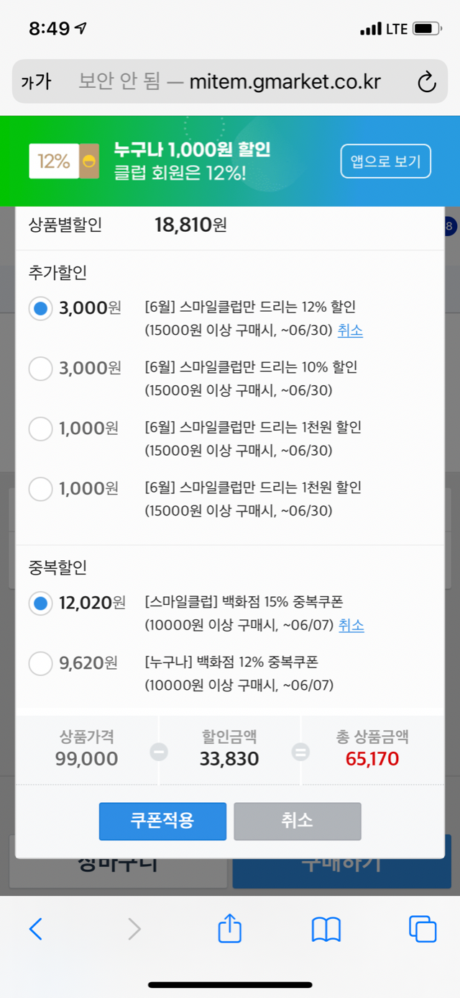Choose the first 1,000원 1천원 할인 radio
The image size is (460, 998).
(x=41, y=429)
